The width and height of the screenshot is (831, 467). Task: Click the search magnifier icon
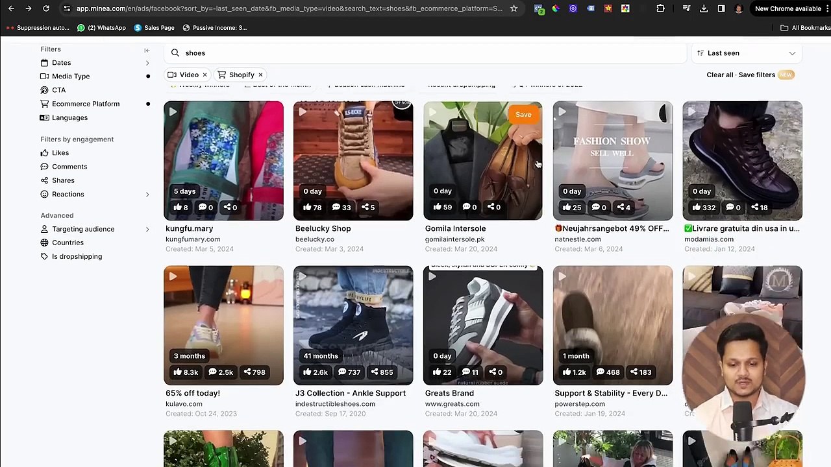point(175,53)
